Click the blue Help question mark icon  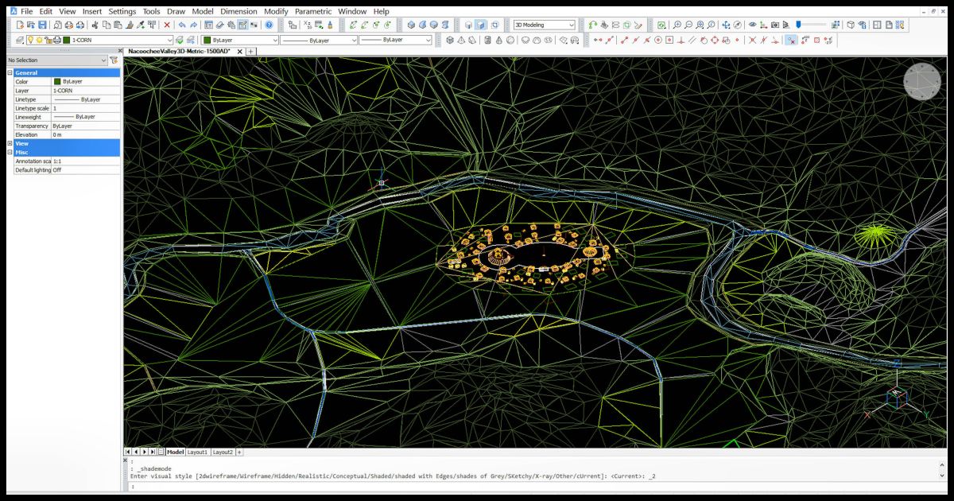pyautogui.click(x=269, y=25)
